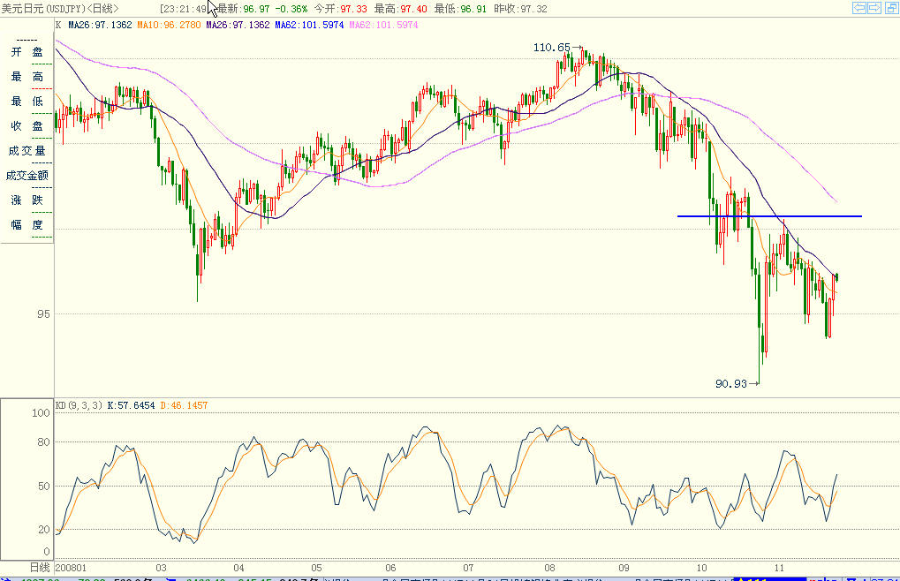
Task: Select 成交金额 row in left info panel
Action: [27, 176]
